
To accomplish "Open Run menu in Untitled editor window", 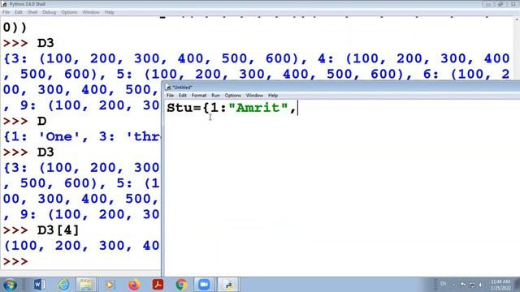I will (x=215, y=96).
